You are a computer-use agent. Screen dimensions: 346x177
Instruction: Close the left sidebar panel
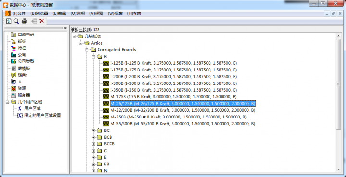(x=65, y=28)
